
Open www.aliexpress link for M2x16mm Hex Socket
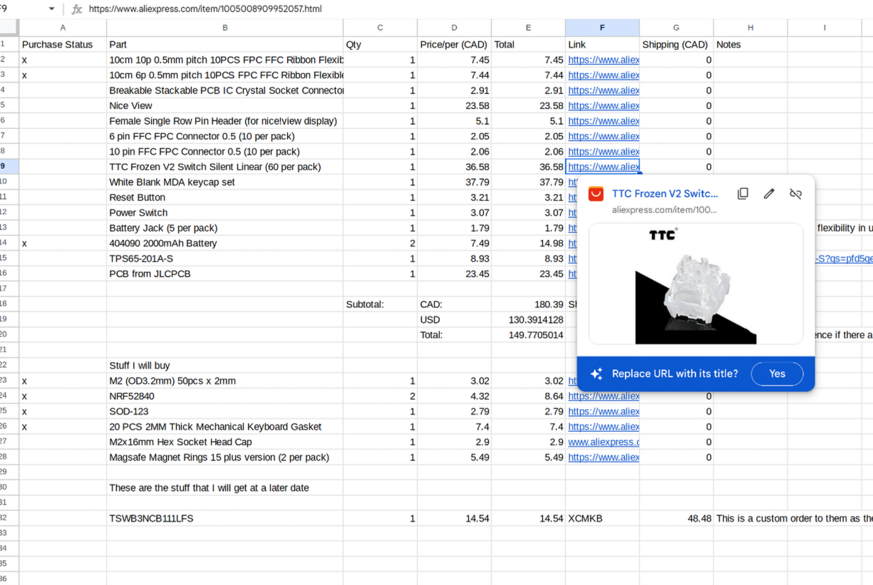point(604,442)
